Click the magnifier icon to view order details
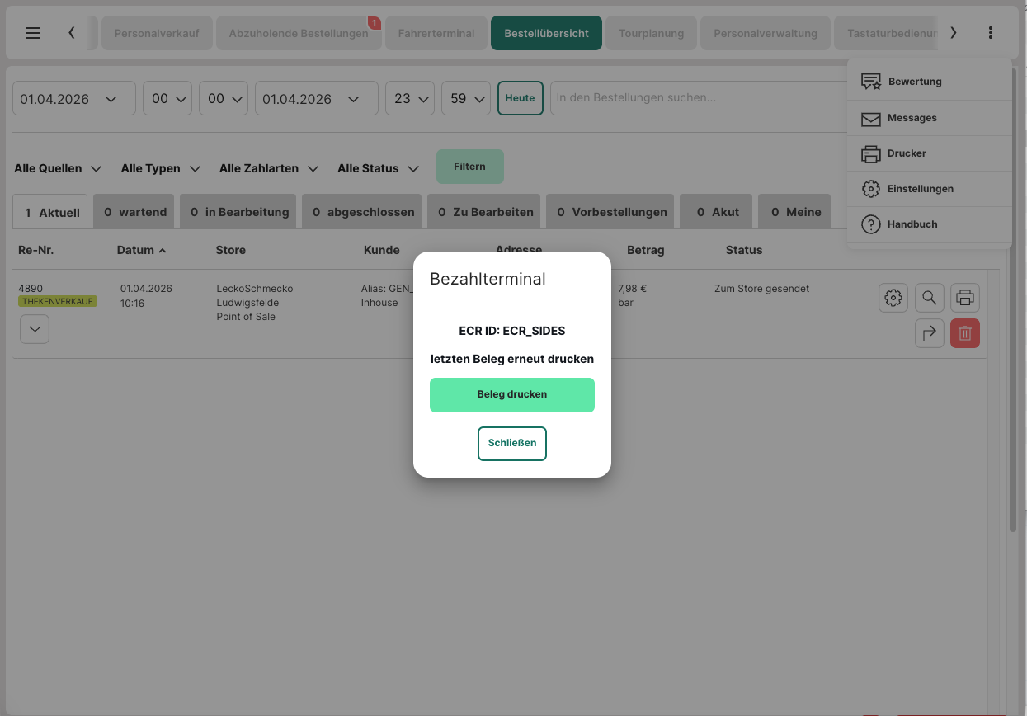The height and width of the screenshot is (716, 1027). coord(929,298)
